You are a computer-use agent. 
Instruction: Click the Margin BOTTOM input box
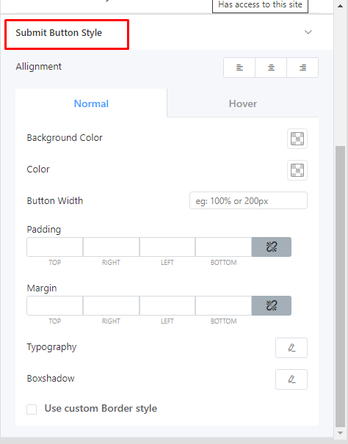(223, 305)
